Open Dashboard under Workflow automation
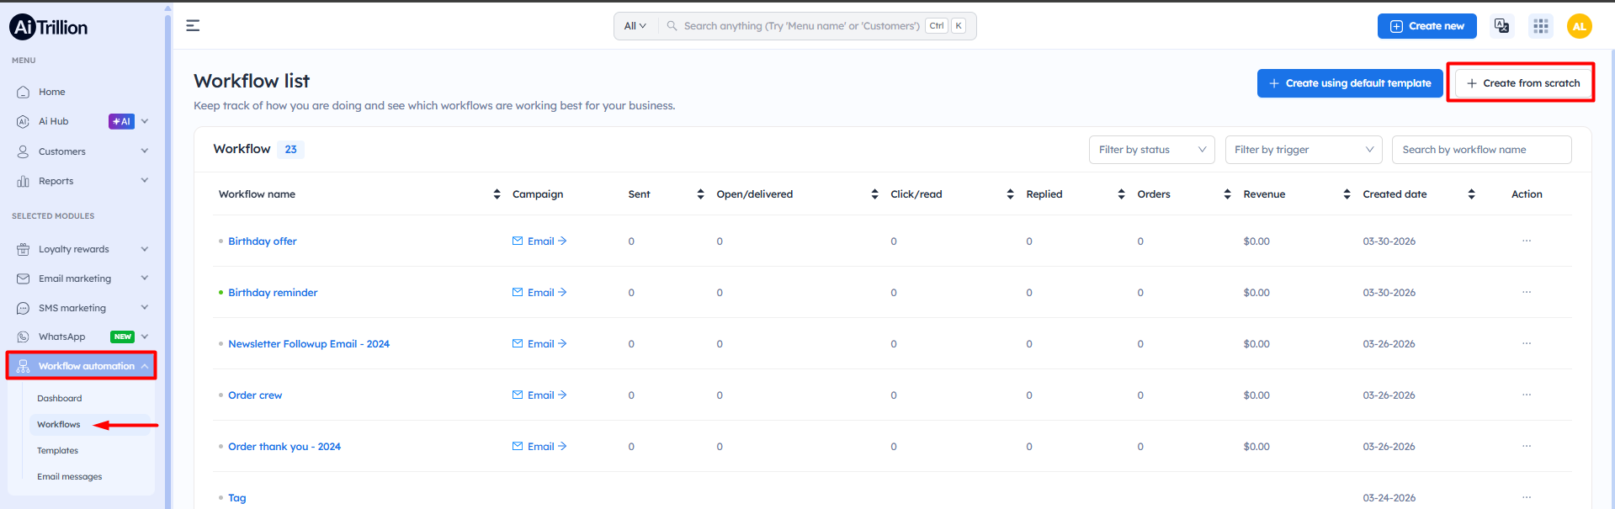 59,399
